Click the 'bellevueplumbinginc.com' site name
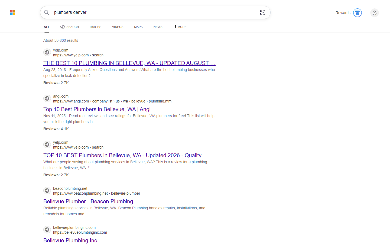This screenshot has width=390, height=244. coord(74,227)
